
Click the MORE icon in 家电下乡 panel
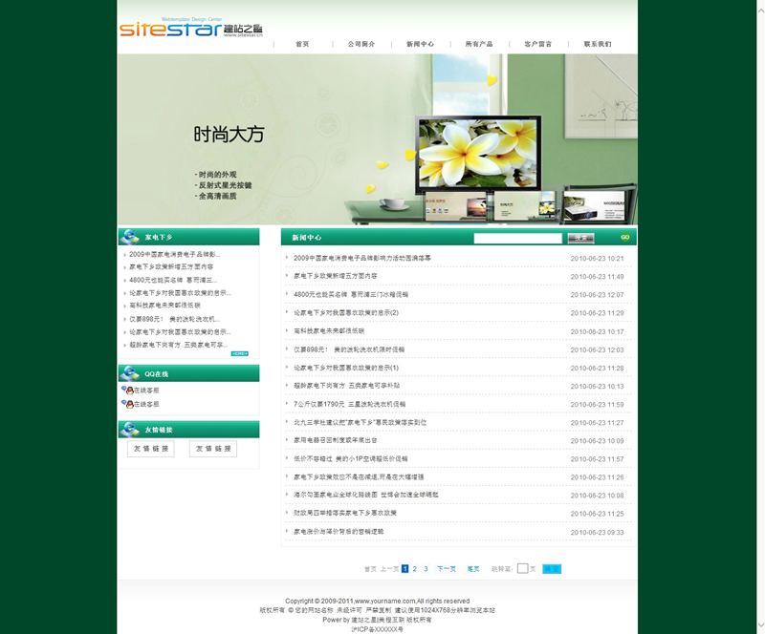point(240,353)
